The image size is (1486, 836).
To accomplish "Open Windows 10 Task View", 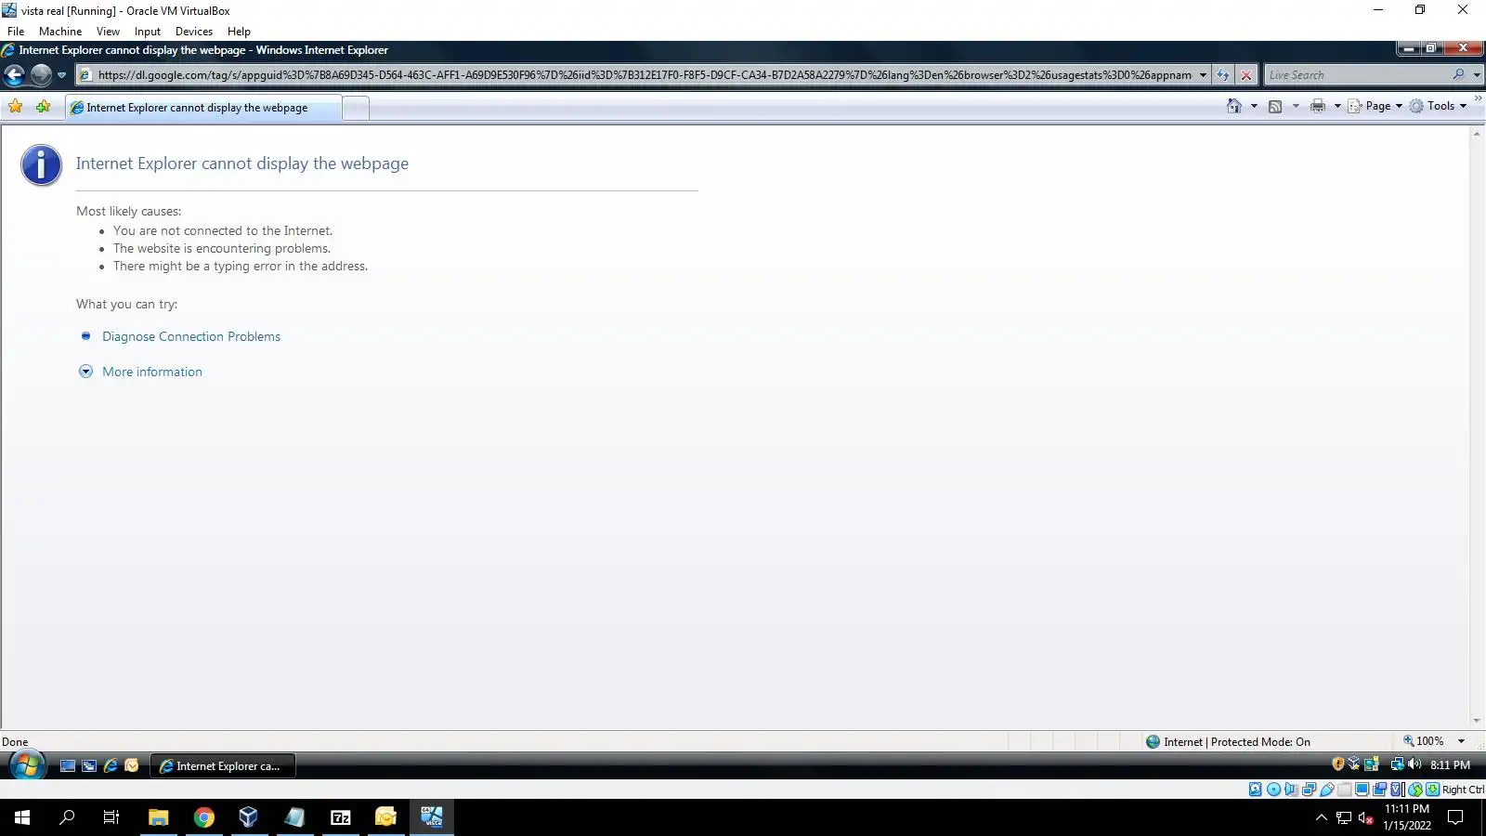I will 111,817.
